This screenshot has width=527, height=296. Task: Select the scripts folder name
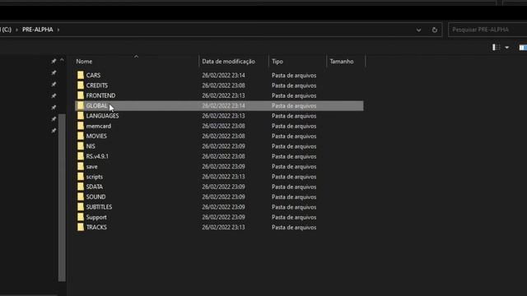click(95, 177)
